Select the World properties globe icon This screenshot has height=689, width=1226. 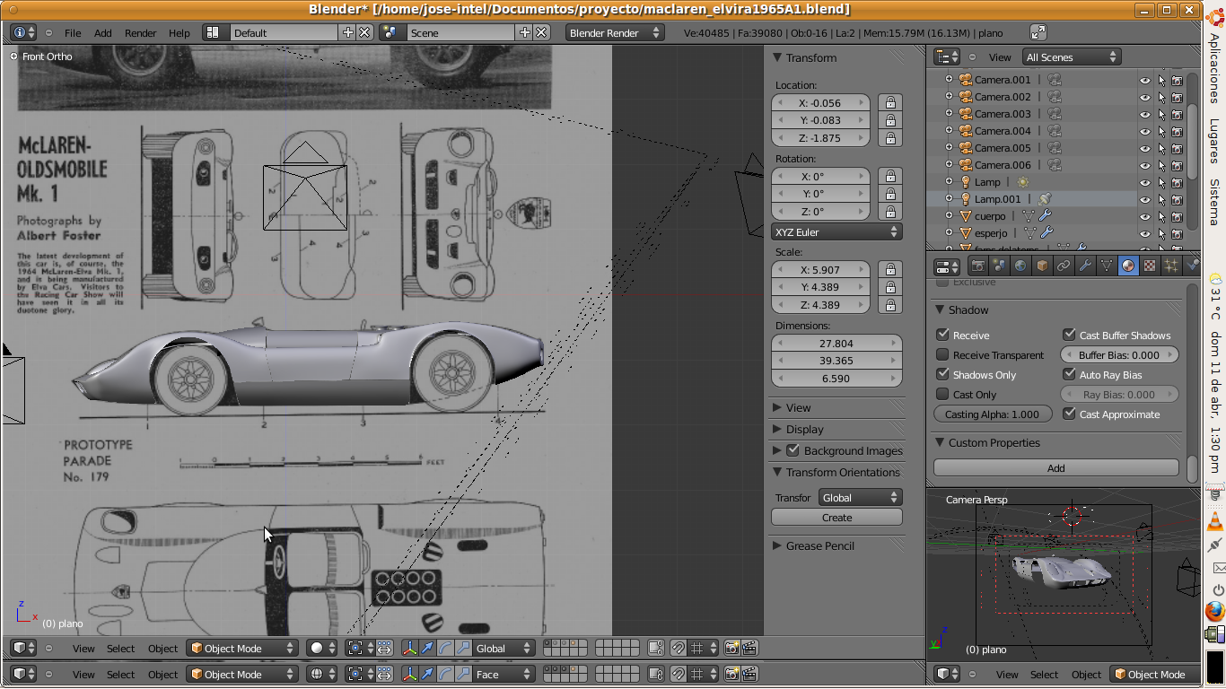[x=1020, y=266]
